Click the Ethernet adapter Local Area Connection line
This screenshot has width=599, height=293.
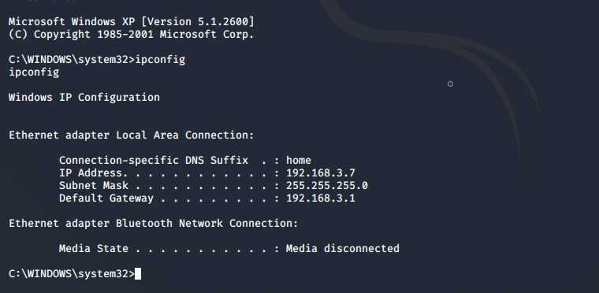pos(132,135)
